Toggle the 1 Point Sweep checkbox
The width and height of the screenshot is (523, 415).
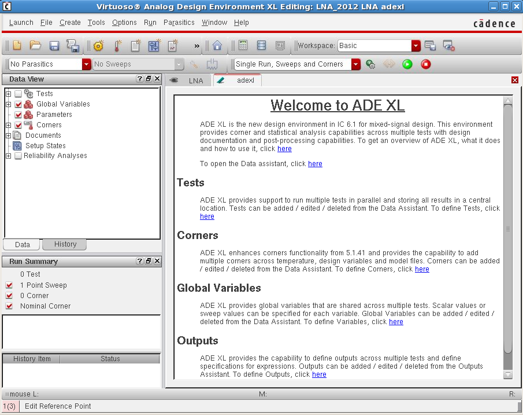point(9,285)
